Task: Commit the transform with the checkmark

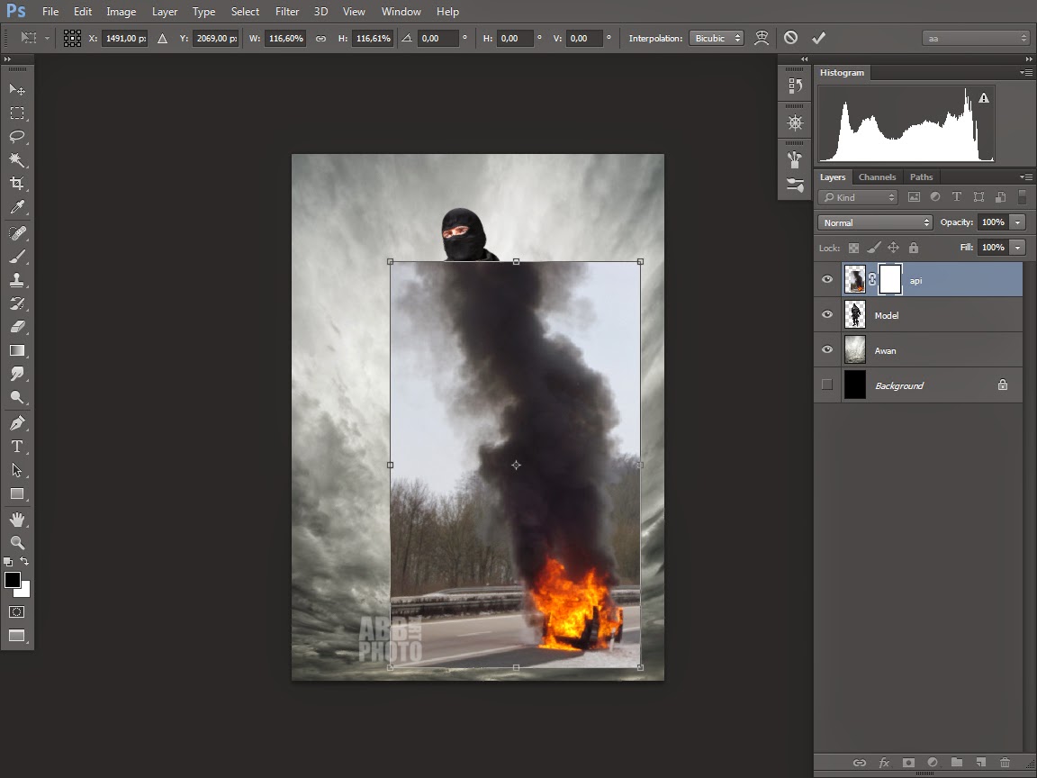Action: point(818,38)
